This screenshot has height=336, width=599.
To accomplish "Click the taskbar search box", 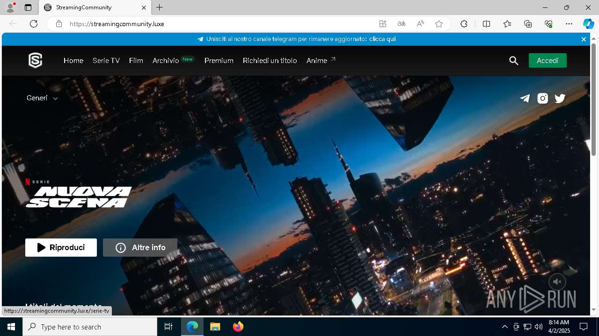I will tap(90, 327).
